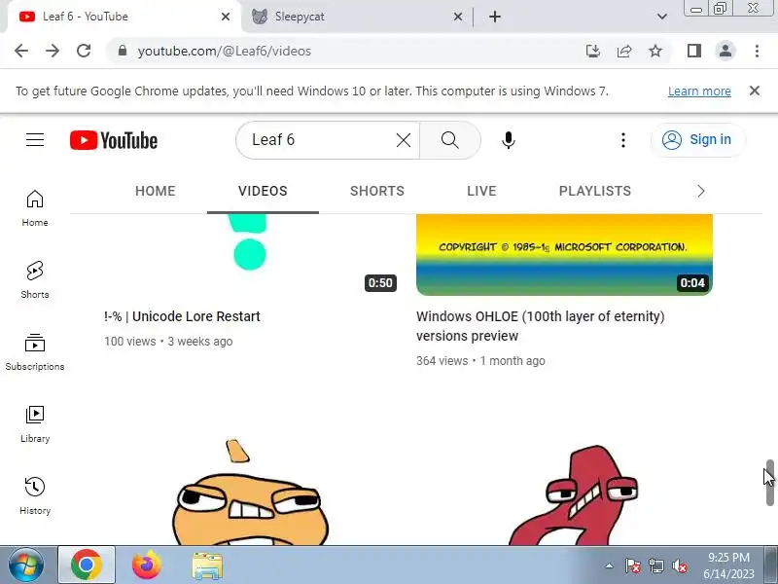The height and width of the screenshot is (584, 778).
Task: Share this page icon in address bar
Action: [x=624, y=51]
